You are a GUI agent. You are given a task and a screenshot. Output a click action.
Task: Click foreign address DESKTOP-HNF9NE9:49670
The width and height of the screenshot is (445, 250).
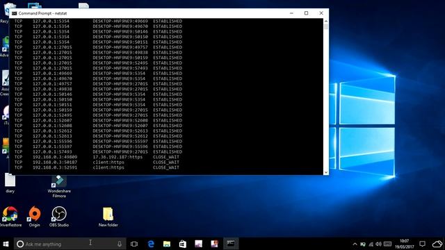point(120,26)
